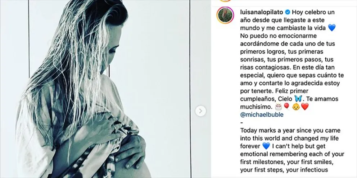Click the blue heart emoji after 'la vida'
Viewport: 357px width, 178px height.
[332, 28]
